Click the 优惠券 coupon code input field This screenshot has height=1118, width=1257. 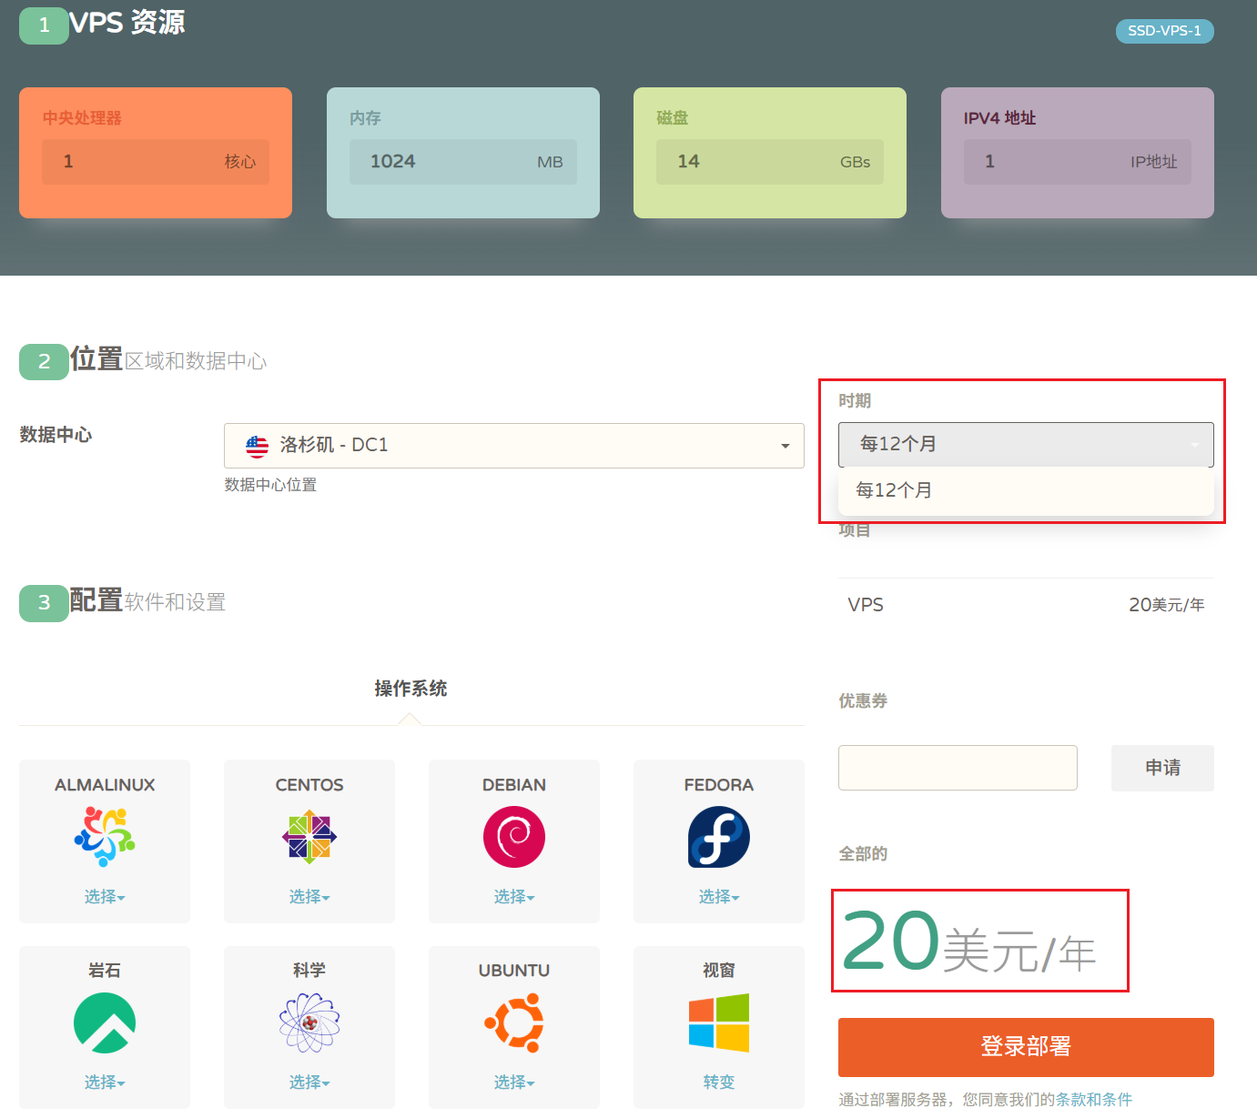pos(958,768)
